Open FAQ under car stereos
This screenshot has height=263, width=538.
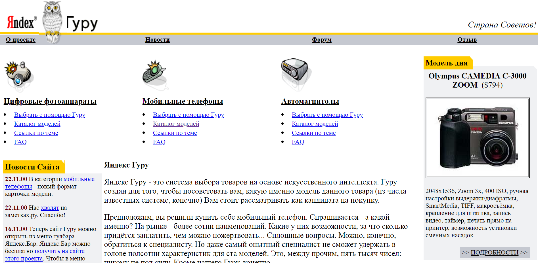[298, 142]
